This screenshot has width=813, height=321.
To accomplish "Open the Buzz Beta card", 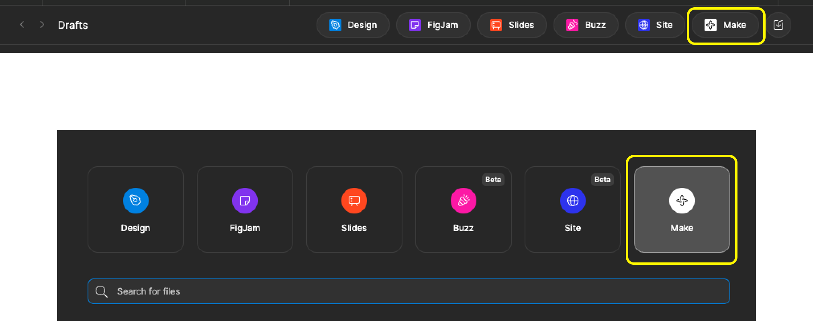I will click(464, 209).
